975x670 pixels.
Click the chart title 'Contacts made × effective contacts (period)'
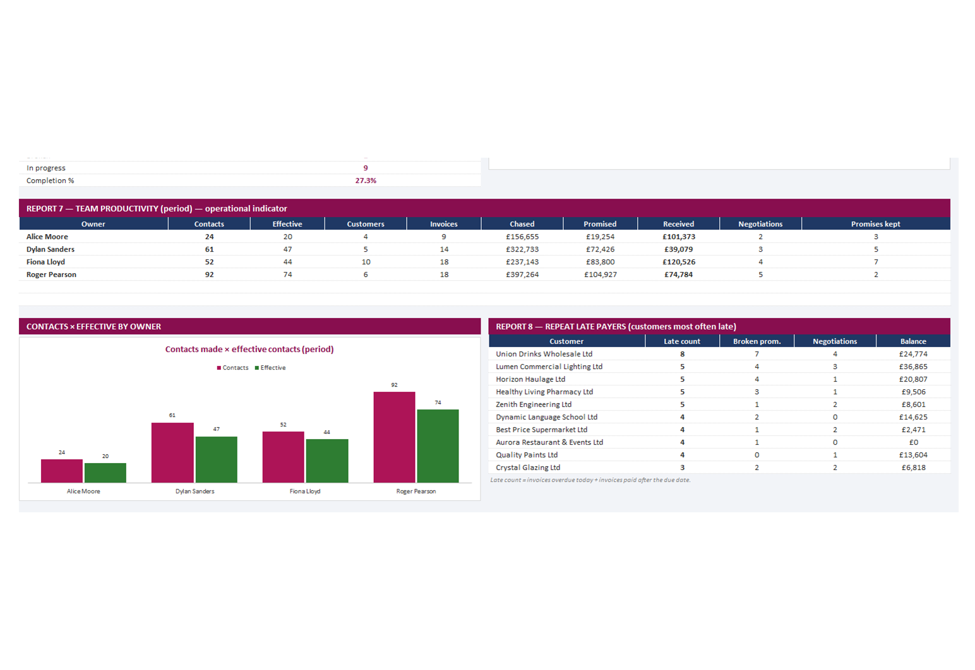click(x=249, y=349)
